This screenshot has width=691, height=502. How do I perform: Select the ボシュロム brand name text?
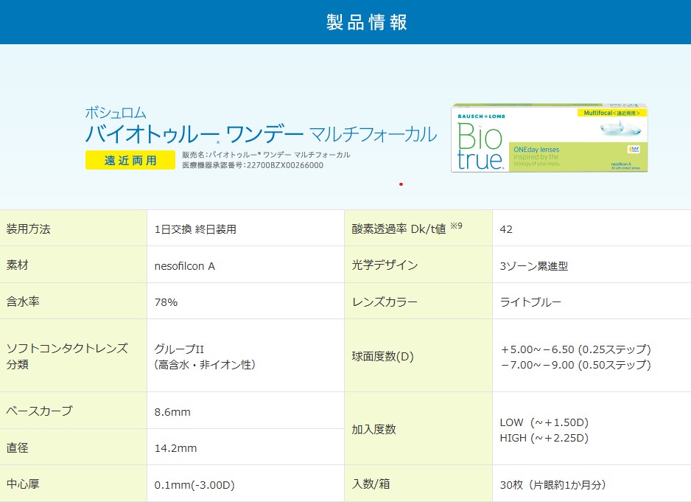coord(116,113)
